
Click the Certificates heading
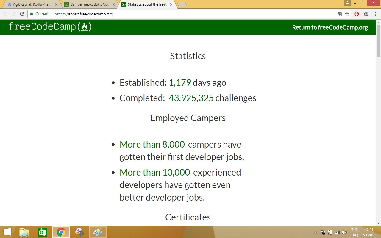[188, 217]
